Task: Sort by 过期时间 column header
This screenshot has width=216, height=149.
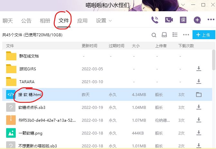Action: coord(117,46)
